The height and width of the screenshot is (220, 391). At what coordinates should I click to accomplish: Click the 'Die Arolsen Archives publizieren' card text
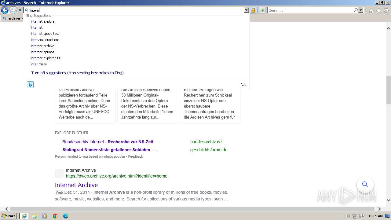[x=85, y=103]
